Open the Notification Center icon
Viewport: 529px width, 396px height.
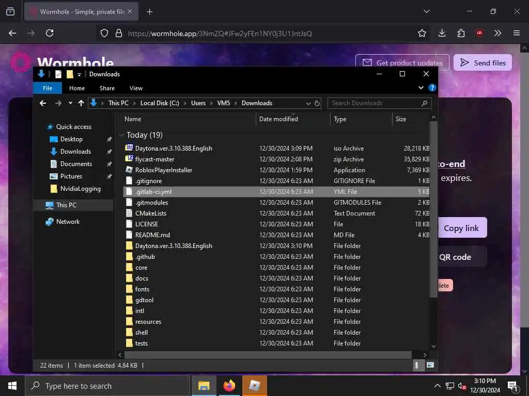pos(513,386)
